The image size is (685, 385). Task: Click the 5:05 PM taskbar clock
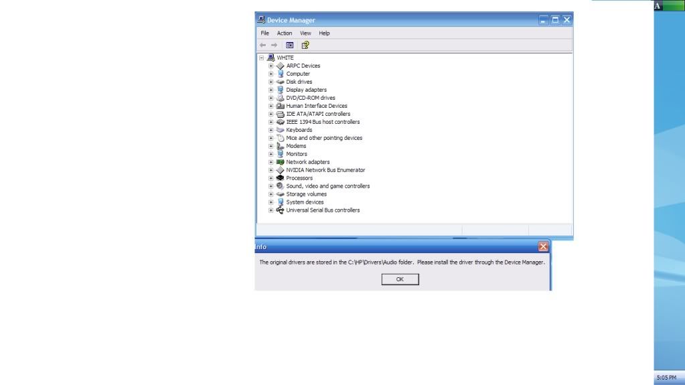point(668,378)
